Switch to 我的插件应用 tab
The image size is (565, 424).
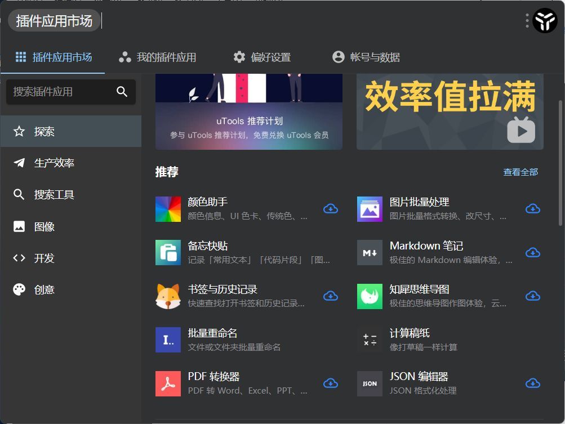point(158,57)
